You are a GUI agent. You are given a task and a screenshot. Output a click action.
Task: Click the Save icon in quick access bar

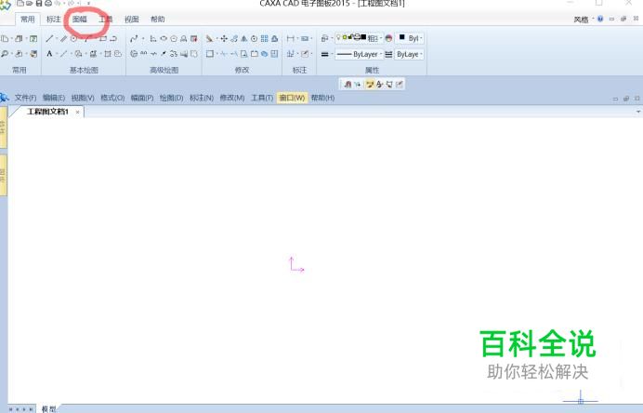tap(39, 4)
